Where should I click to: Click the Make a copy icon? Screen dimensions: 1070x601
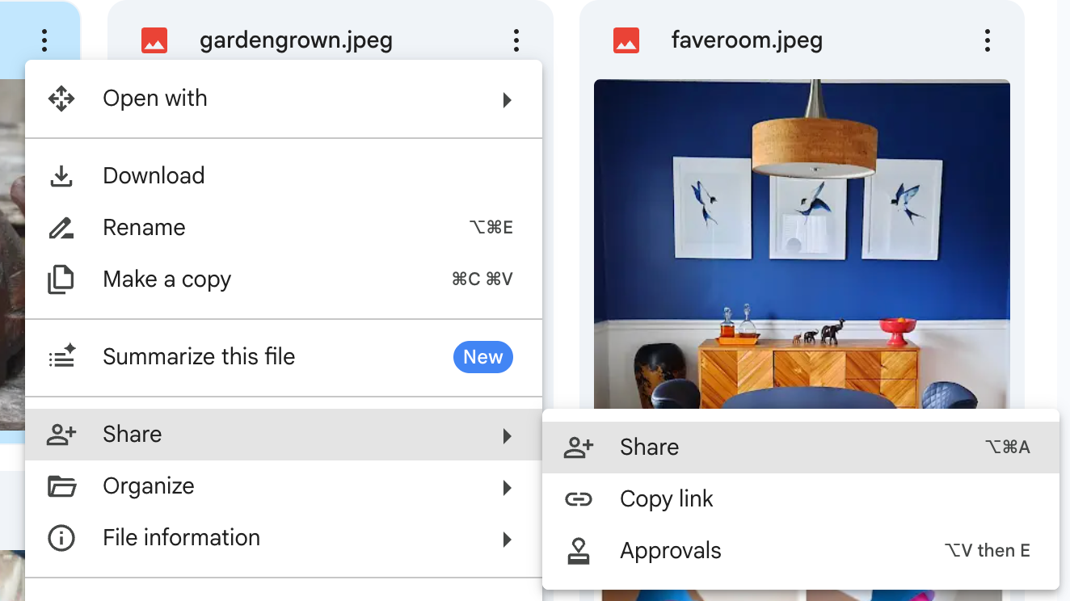point(61,279)
